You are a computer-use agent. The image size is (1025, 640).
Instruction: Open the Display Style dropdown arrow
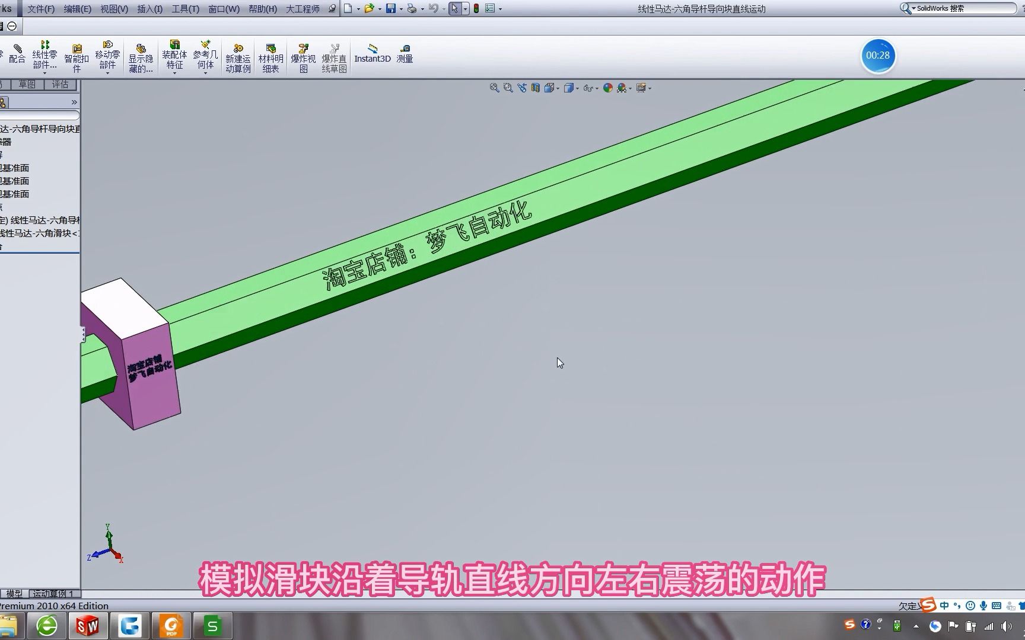tap(577, 88)
